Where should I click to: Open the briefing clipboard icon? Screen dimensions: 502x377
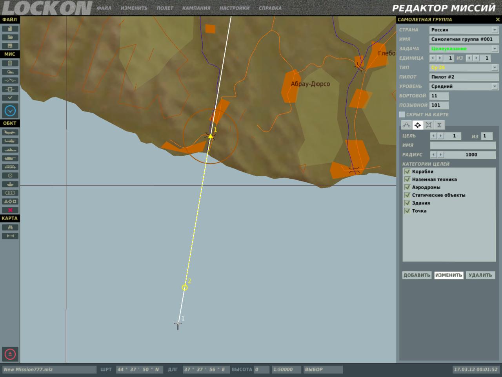pos(10,63)
